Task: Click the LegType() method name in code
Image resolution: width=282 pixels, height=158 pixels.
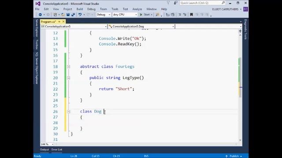Action: 133,78
